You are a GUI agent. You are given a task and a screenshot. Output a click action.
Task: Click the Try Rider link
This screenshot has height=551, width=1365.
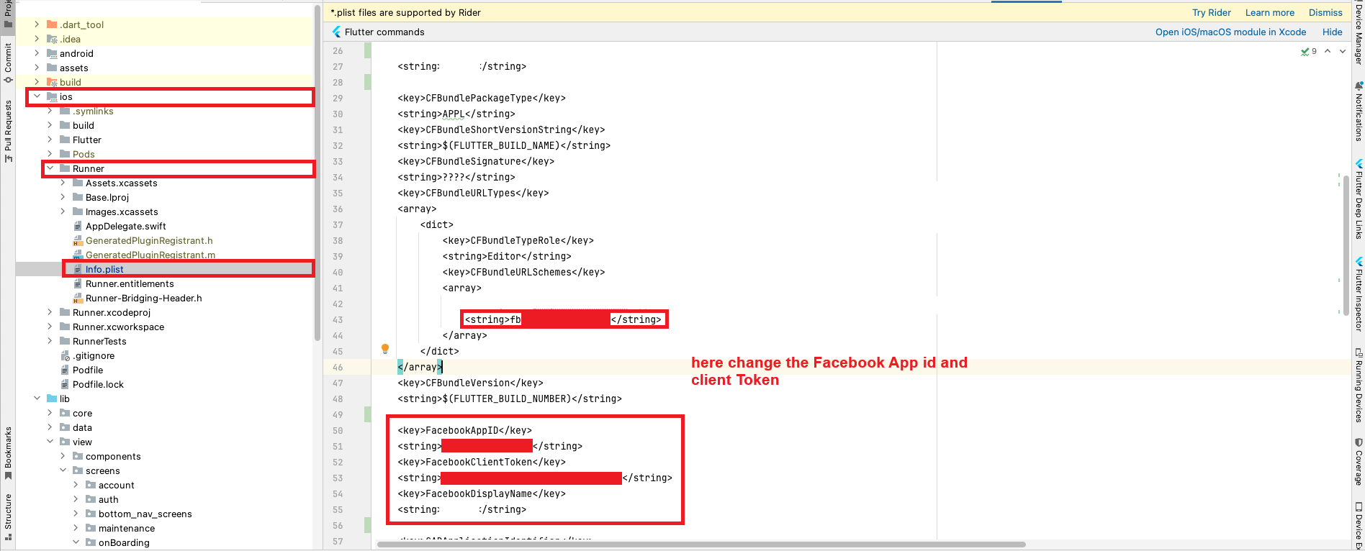(1211, 12)
